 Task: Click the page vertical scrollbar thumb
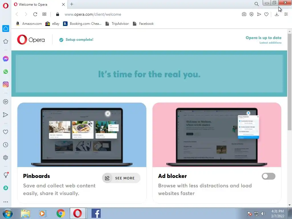[289, 82]
